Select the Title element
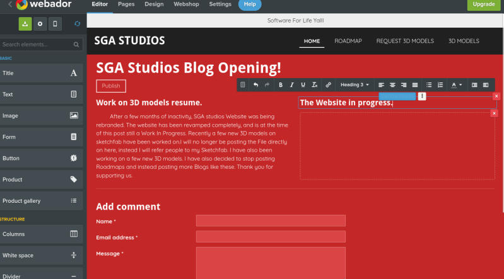This screenshot has width=504, height=279. (41, 73)
